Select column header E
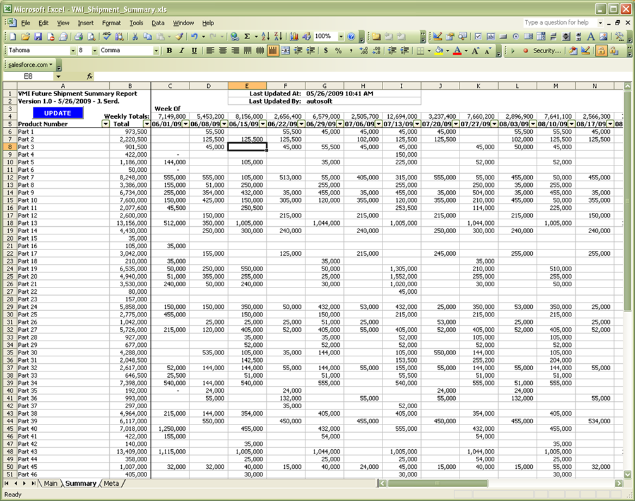635x501 pixels. point(247,86)
